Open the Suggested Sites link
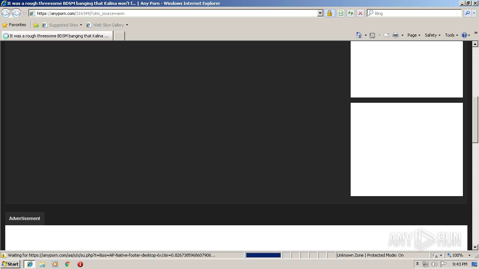The image size is (479, 269). pyautogui.click(x=62, y=25)
